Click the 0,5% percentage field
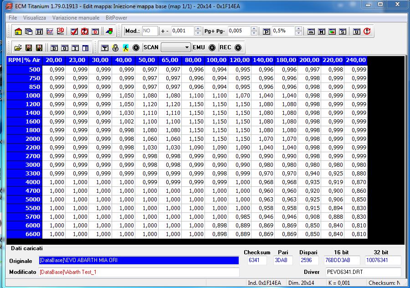The height and width of the screenshot is (288, 410). [283, 31]
